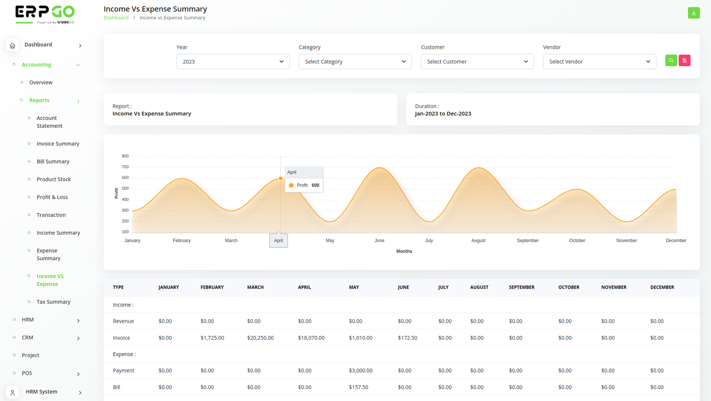
Task: Open the Project sidebar link
Action: [30, 355]
